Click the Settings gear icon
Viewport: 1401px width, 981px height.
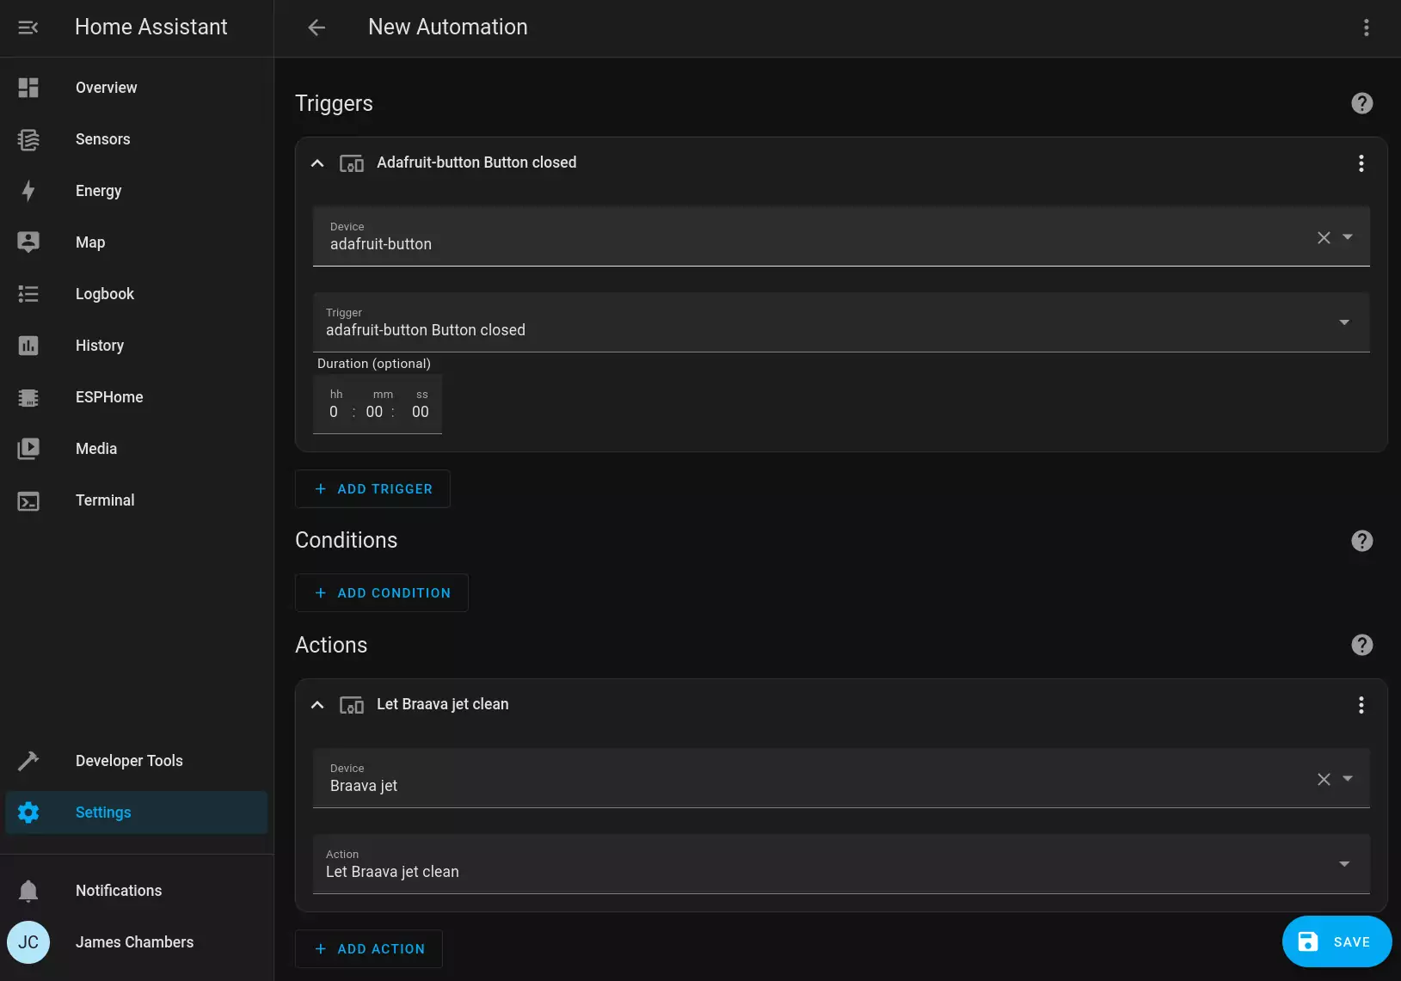[x=28, y=812]
